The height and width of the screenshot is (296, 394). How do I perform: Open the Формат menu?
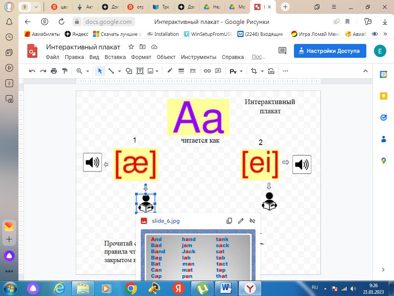[x=141, y=57]
